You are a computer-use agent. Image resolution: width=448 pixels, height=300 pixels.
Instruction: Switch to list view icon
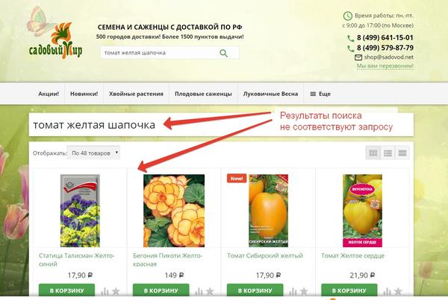click(x=388, y=153)
